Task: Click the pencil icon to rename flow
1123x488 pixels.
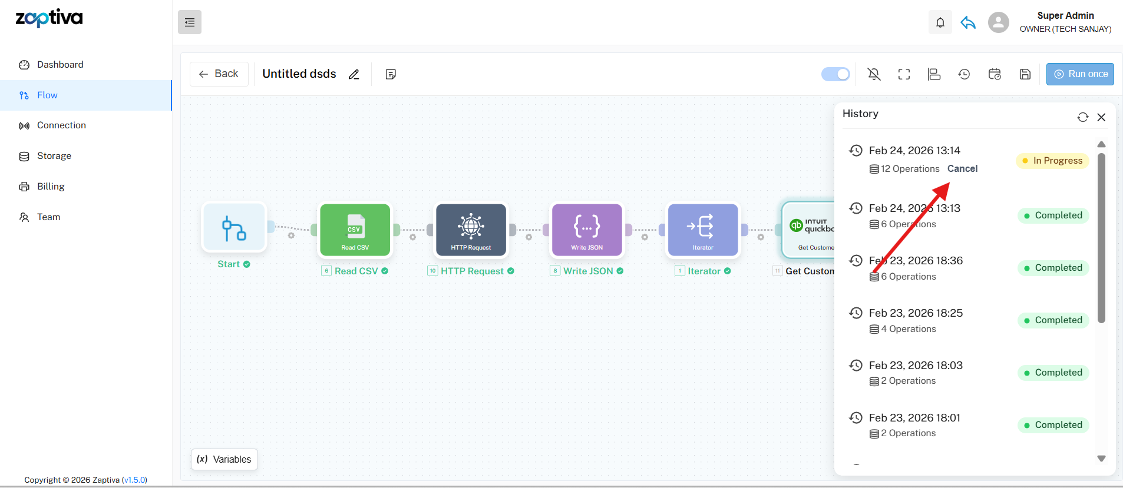Action: 354,74
